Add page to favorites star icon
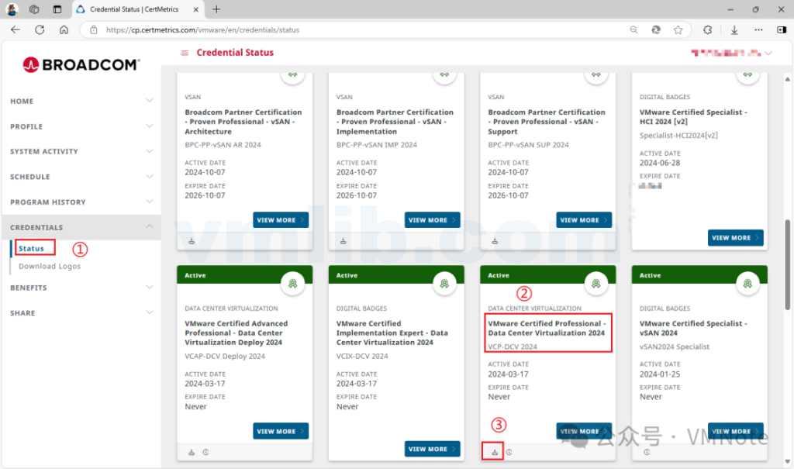 [678, 30]
